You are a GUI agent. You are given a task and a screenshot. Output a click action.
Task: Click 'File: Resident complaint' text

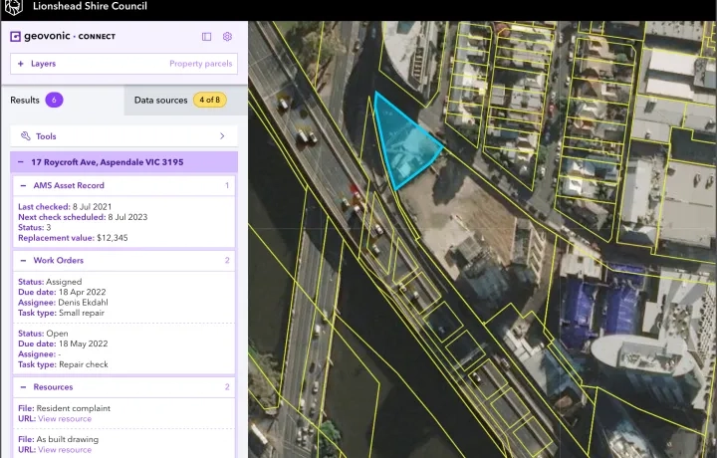tap(64, 408)
